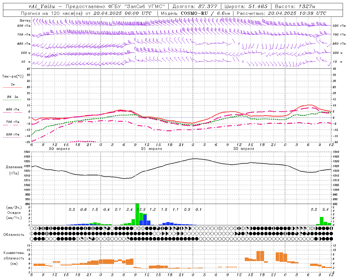The height and width of the screenshot is (277, 347).
Task: Click the 'Давление' pressure panel label
Action: pos(14,167)
